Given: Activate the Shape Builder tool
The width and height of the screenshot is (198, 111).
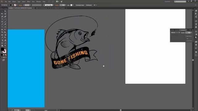Looking at the screenshot, I should pos(2,32).
